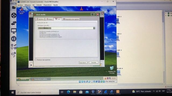Switch to the Archivo tab in Abrir medio
This screenshot has width=172, height=96.
[40, 19]
